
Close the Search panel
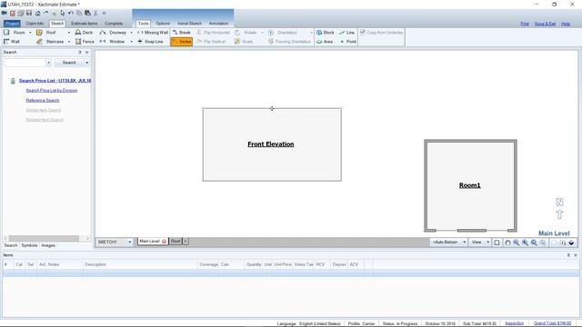[87, 53]
